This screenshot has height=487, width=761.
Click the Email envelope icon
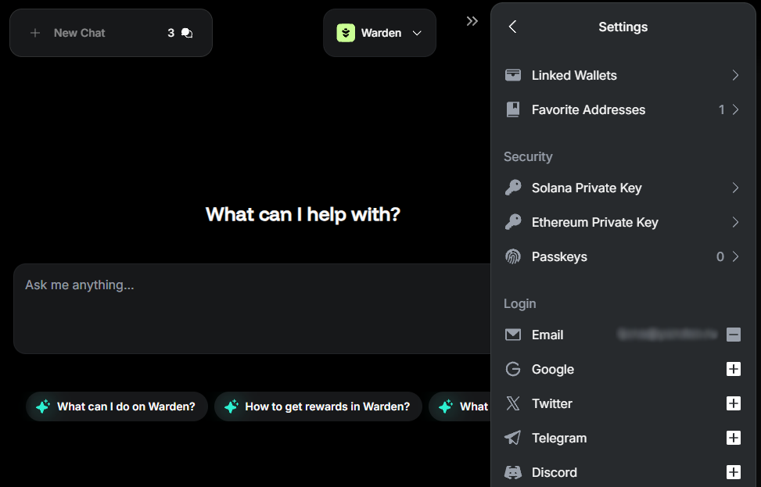coord(513,335)
